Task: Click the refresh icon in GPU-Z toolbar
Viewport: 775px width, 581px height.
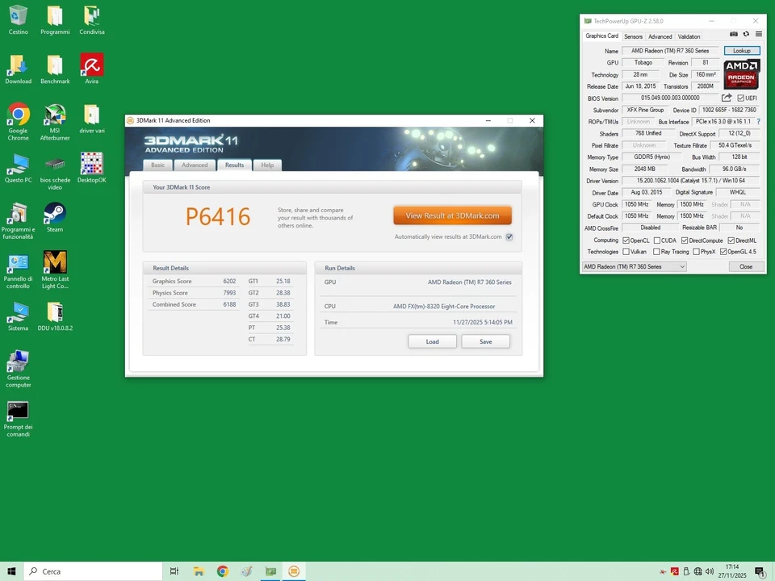Action: 745,34
